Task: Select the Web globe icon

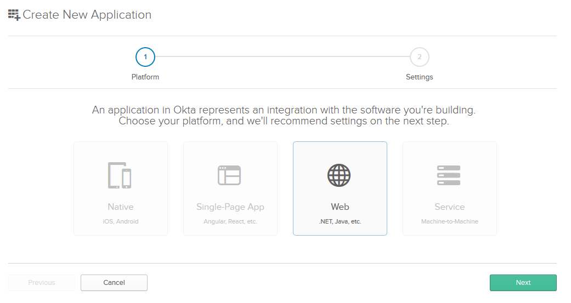Action: point(339,175)
